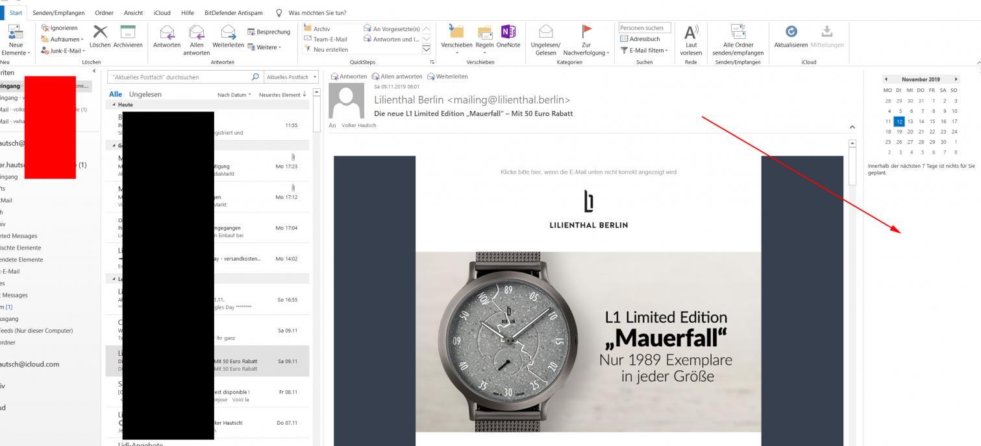Click the sender avatar picture
Viewport: 981px width, 446px height.
coord(347,101)
